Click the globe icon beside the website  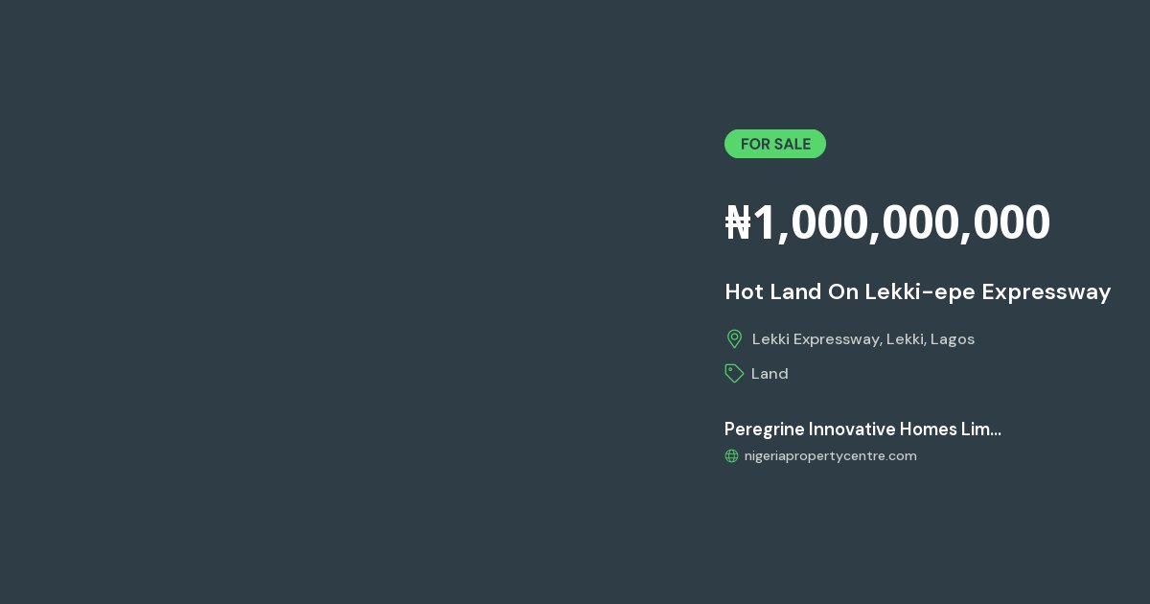point(731,456)
